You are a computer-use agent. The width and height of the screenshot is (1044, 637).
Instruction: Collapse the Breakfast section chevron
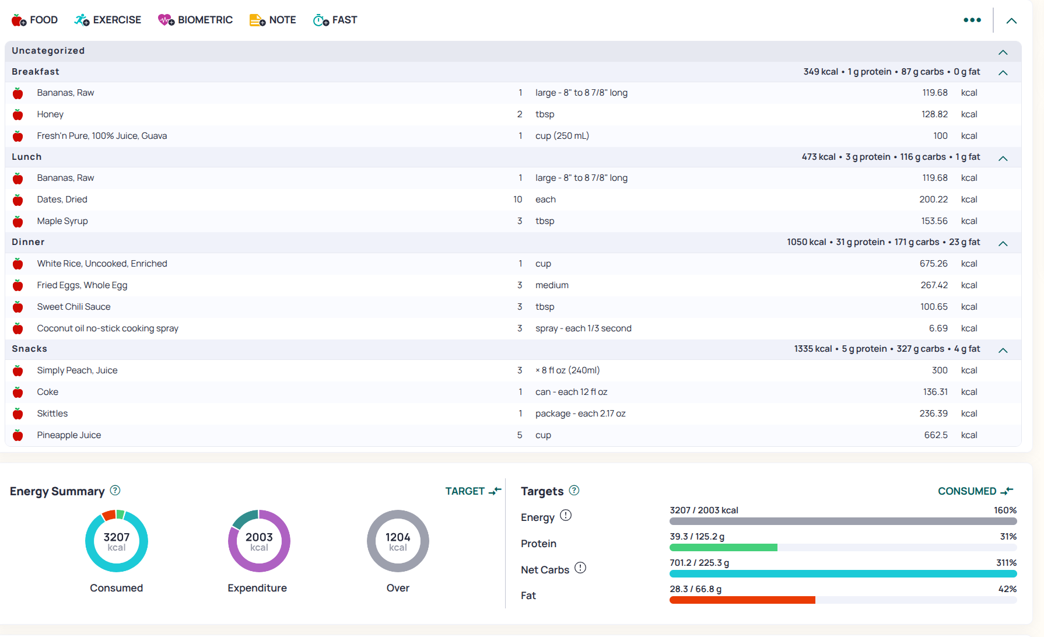pyautogui.click(x=1003, y=73)
